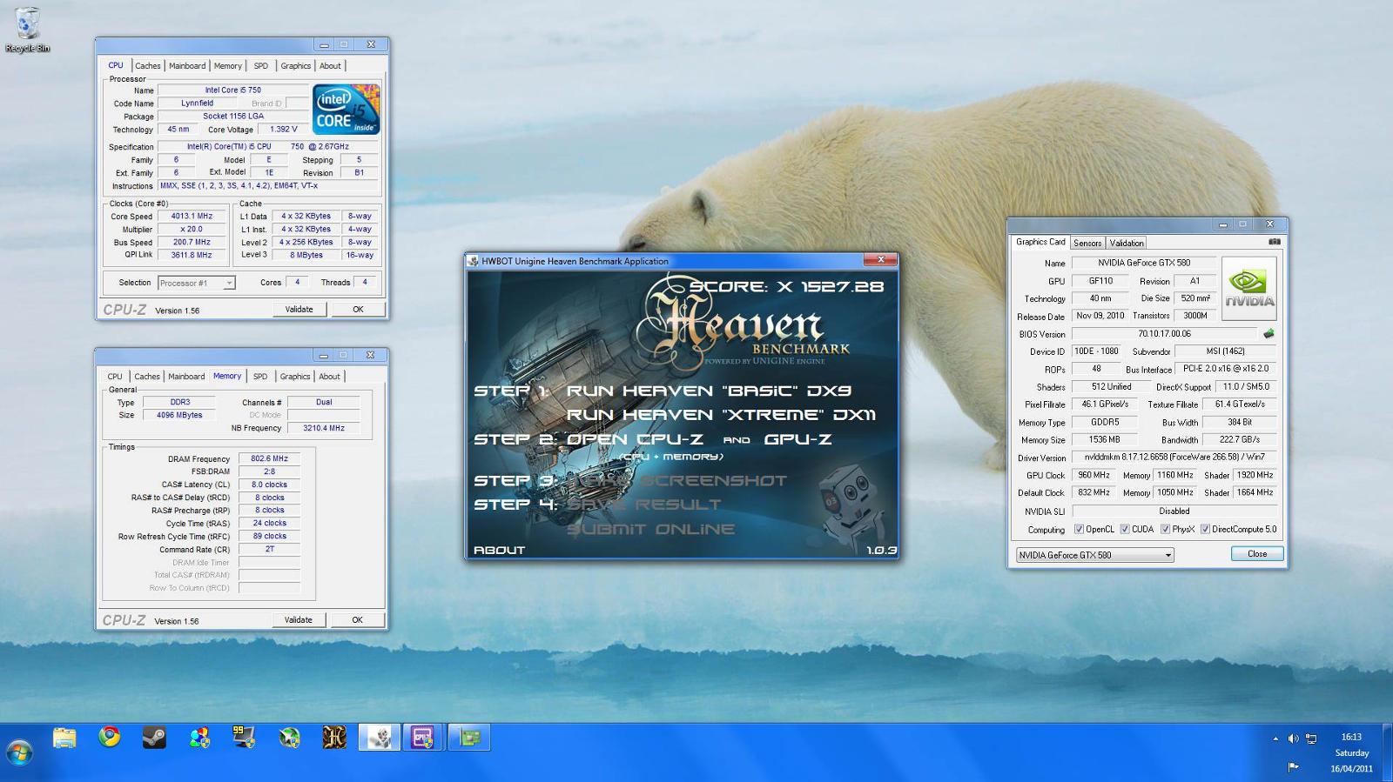This screenshot has width=1393, height=782.
Task: Click the CPU-Z link in Step 2
Action: (x=671, y=439)
